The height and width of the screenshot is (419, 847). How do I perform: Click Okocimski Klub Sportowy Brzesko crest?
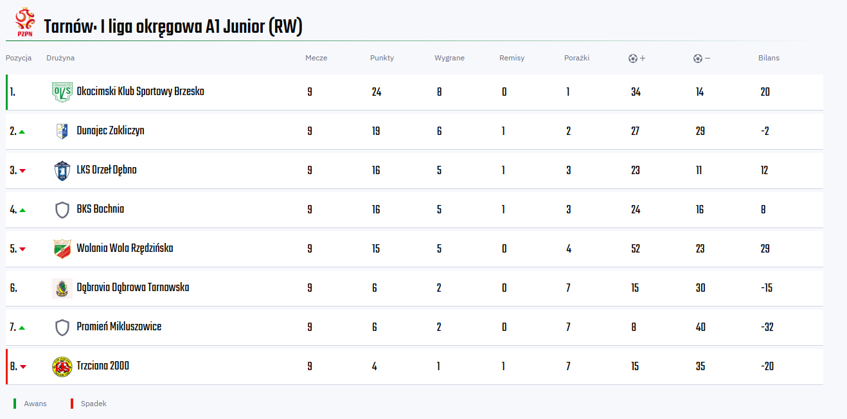[x=62, y=92]
